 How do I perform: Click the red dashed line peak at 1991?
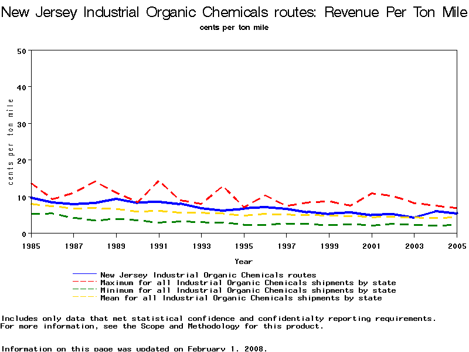point(158,181)
